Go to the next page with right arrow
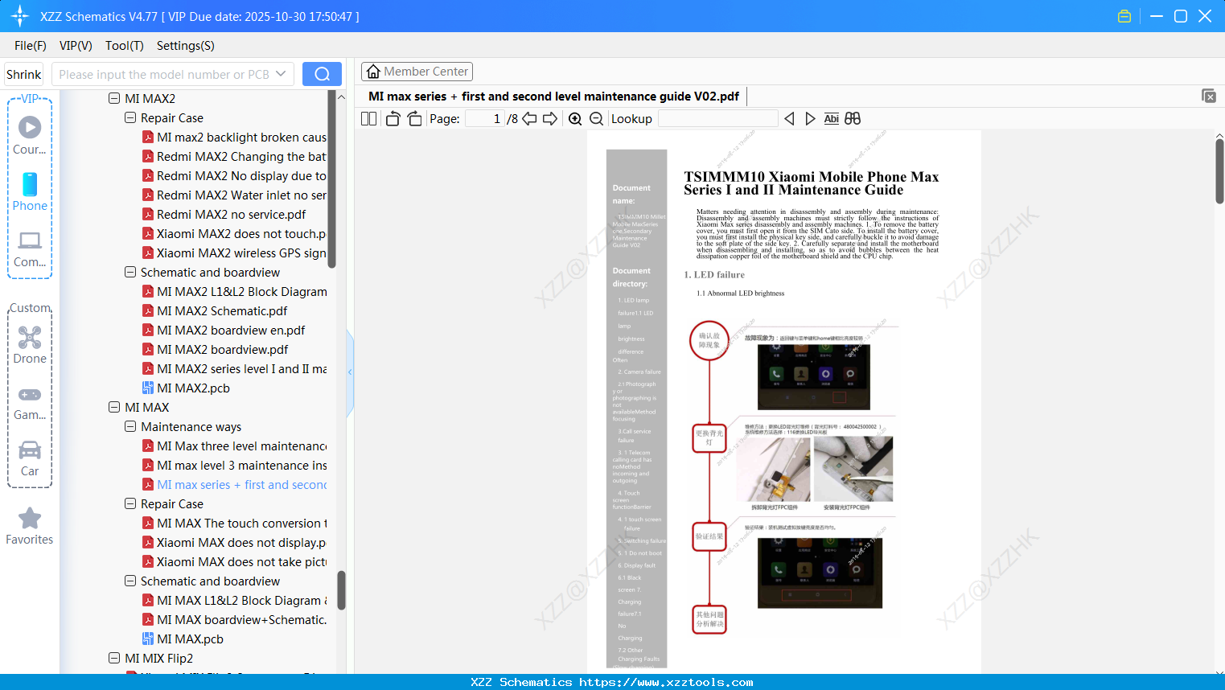1225x690 pixels. pos(550,118)
